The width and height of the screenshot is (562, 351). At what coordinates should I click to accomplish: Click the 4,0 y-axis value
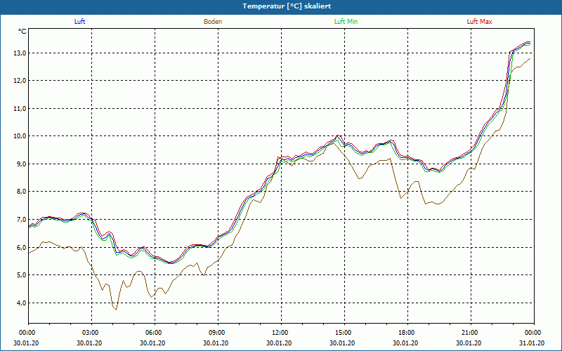(x=20, y=303)
